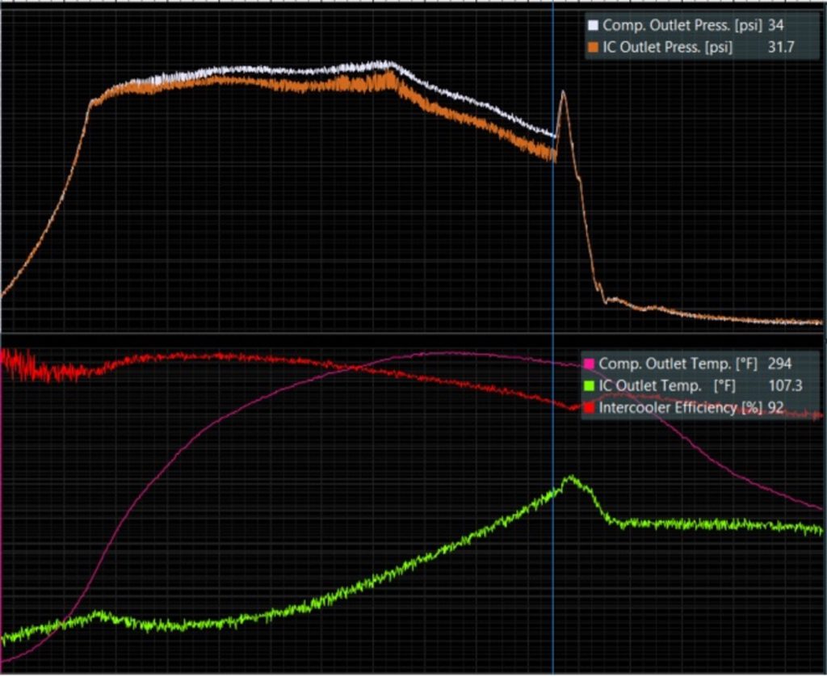Image resolution: width=827 pixels, height=677 pixels.
Task: Click the sharp orange pressure spike peak
Action: [563, 92]
